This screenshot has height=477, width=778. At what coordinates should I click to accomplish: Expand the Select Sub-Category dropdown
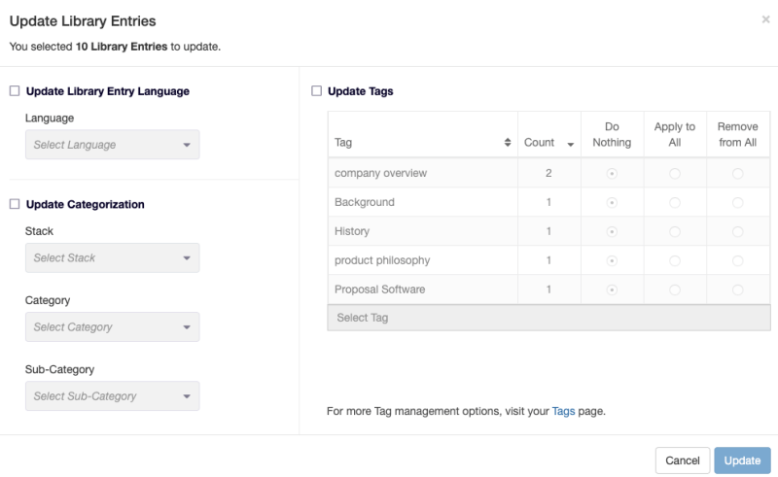pos(112,396)
